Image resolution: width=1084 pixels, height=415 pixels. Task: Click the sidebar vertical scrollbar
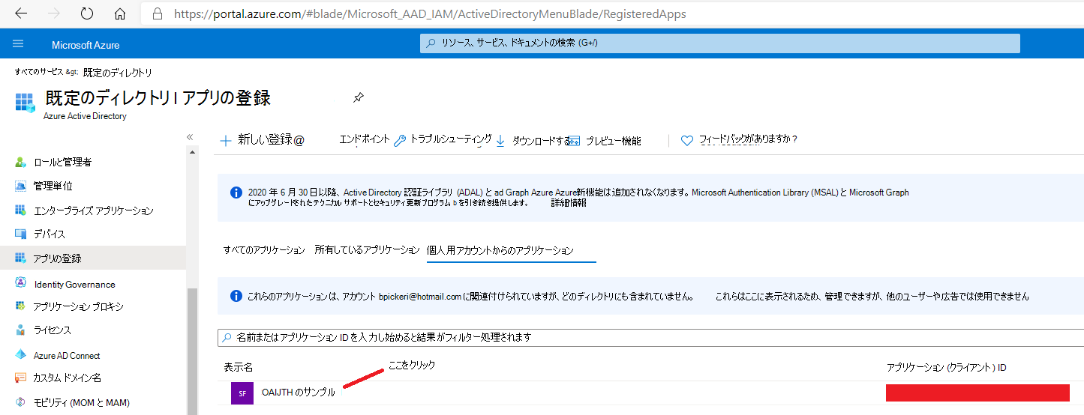pos(192,352)
